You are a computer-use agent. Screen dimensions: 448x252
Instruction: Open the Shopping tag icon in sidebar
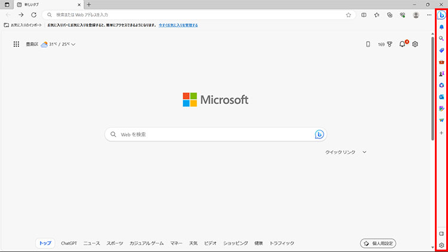(441, 50)
